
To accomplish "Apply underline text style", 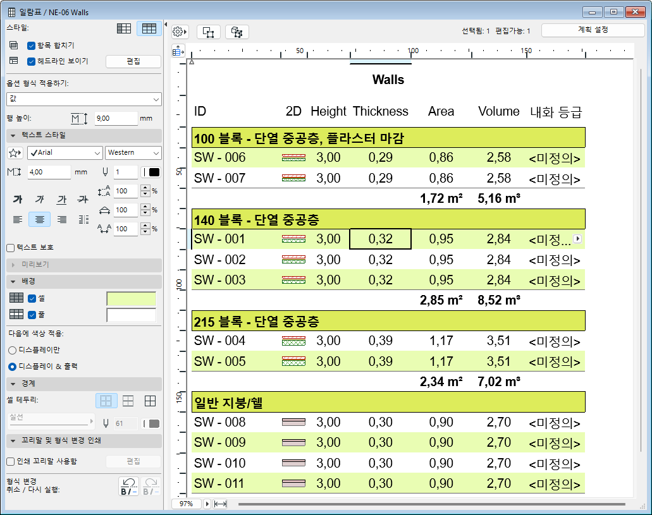I will (61, 200).
